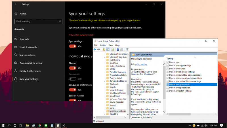
Task: Open Windows Start menu
Action: [3, 125]
